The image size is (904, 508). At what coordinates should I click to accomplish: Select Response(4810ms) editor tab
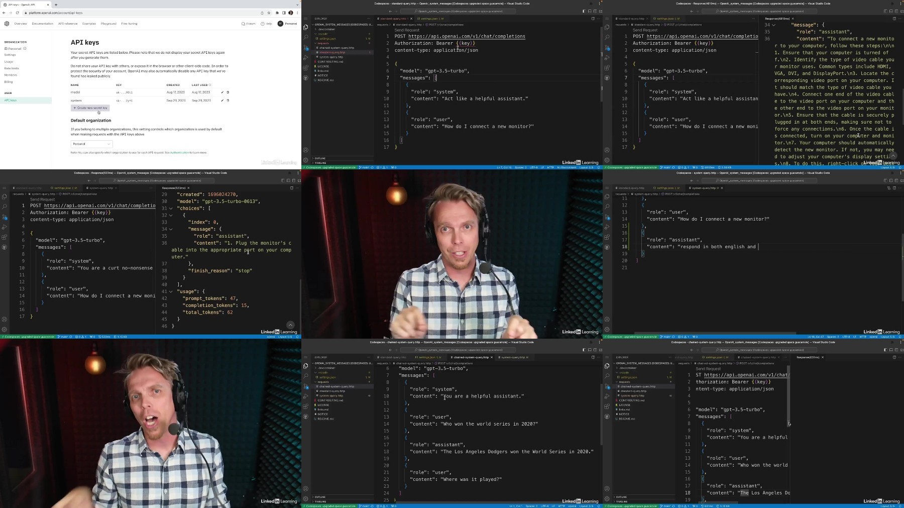click(779, 19)
